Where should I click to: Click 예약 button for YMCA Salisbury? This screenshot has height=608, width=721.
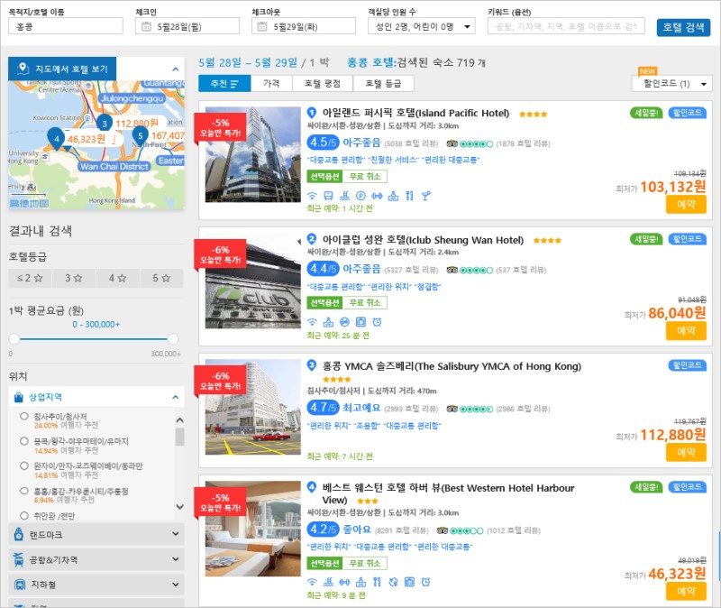[686, 452]
